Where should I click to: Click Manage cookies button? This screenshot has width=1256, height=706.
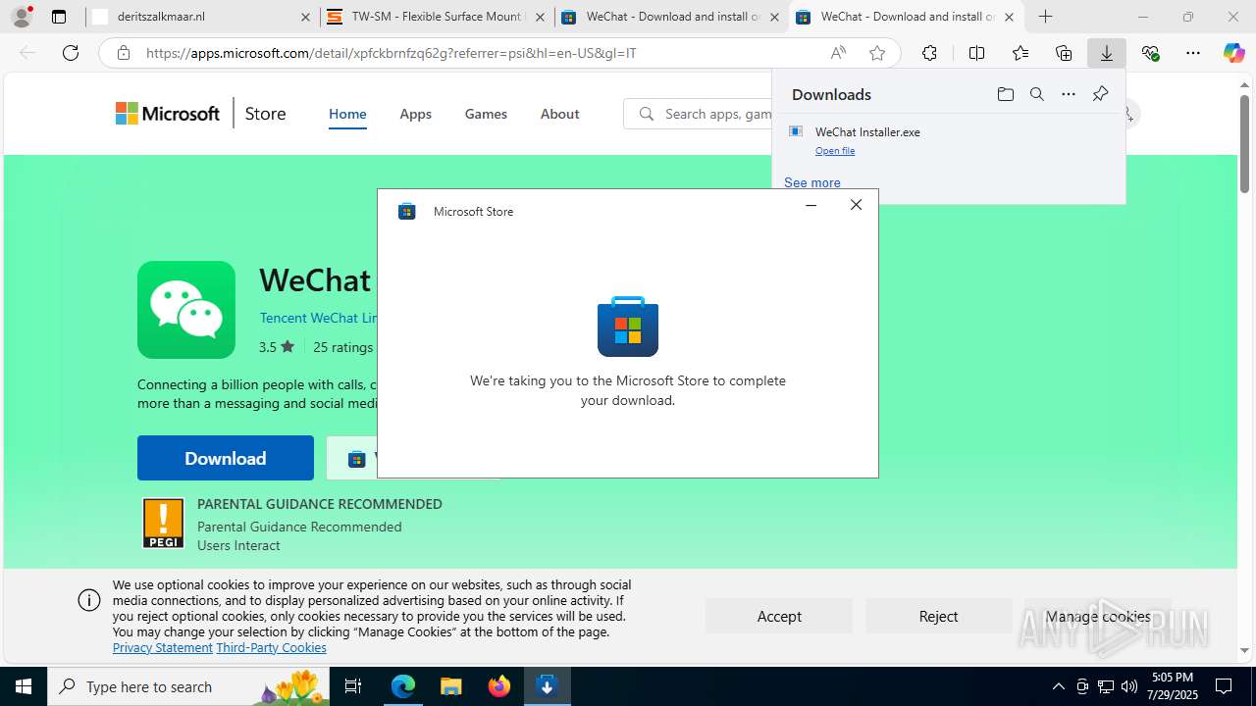tap(1098, 616)
